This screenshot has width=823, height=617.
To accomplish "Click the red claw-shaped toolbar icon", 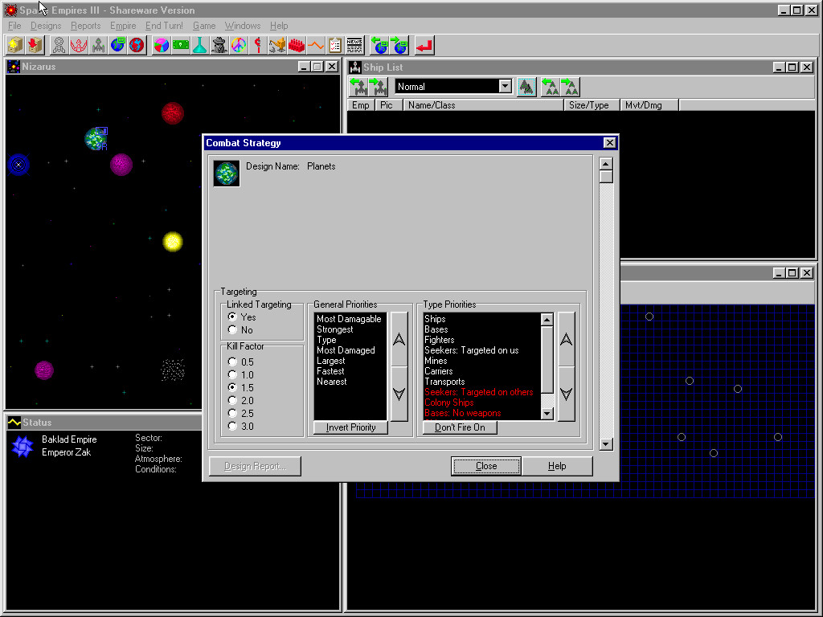I will pos(79,46).
